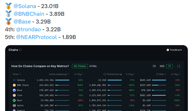Viewport: 193px width, 111px height.
Task: Click the BNB Chain logo icon
Action: click(14, 85)
